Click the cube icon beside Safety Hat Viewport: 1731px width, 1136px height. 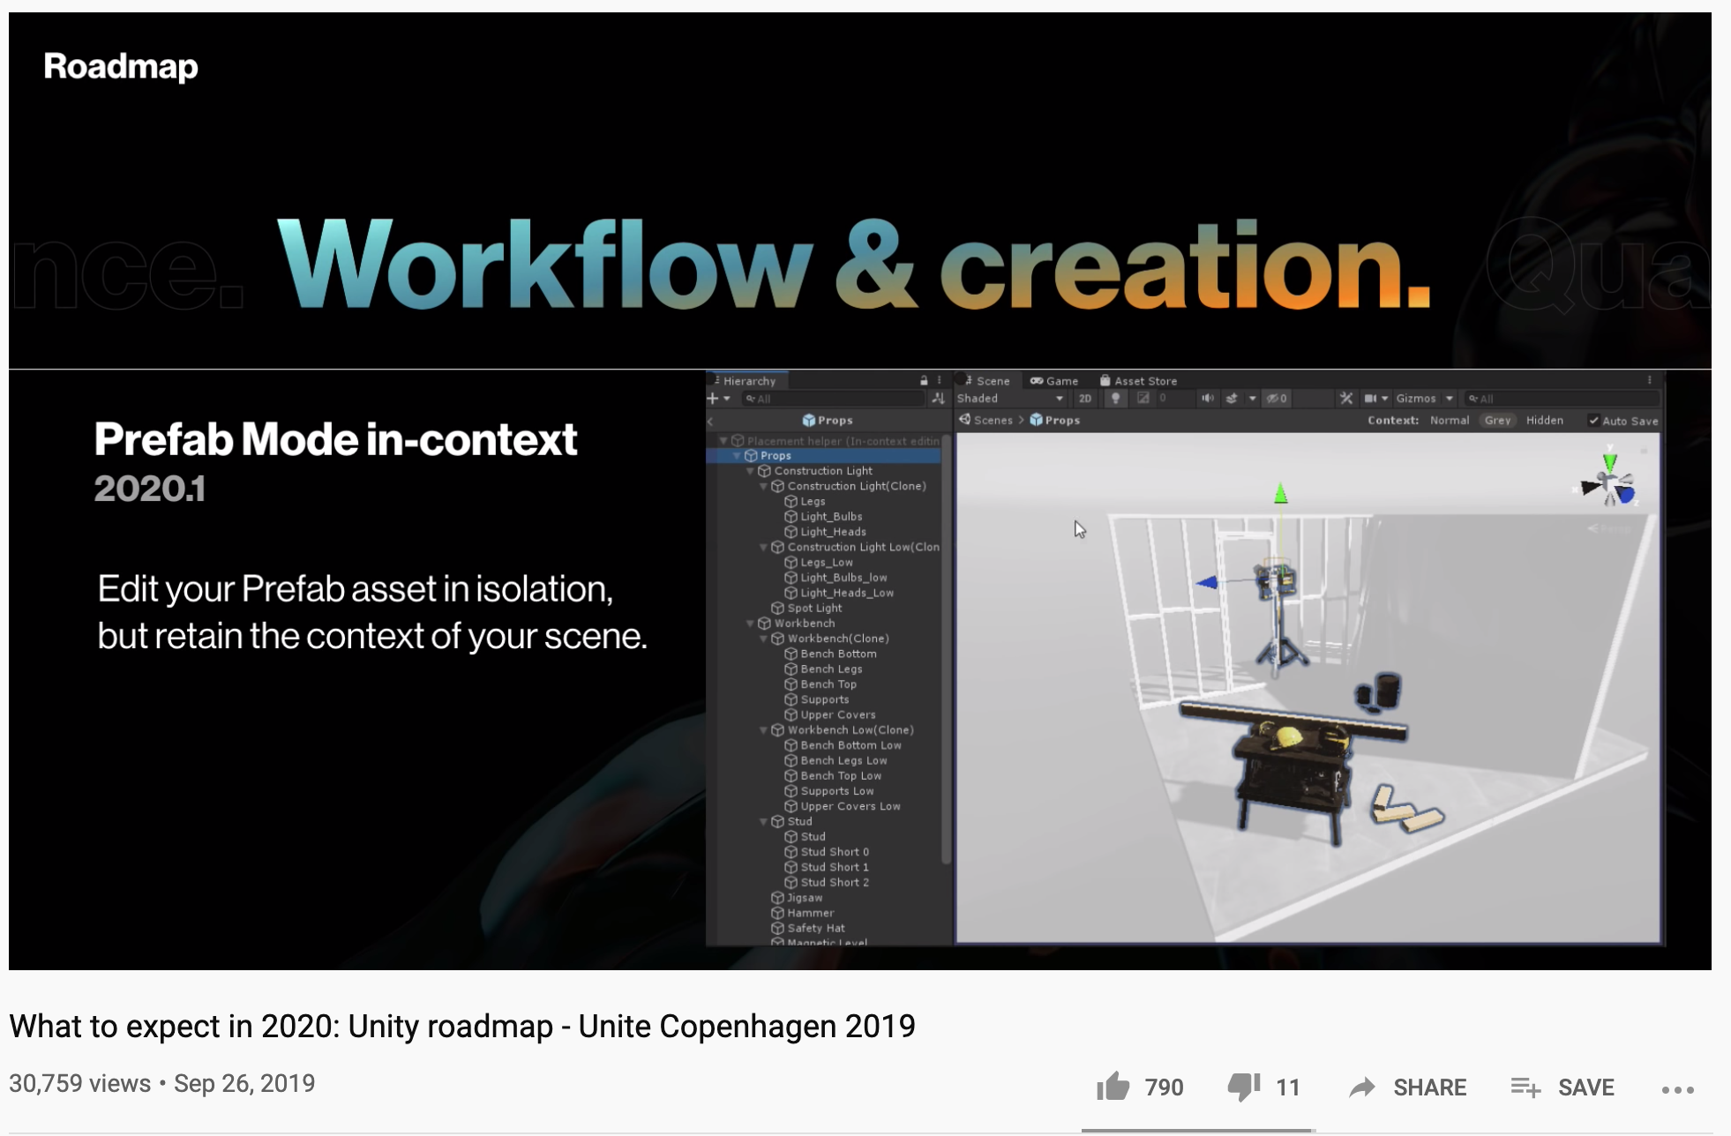pyautogui.click(x=777, y=928)
